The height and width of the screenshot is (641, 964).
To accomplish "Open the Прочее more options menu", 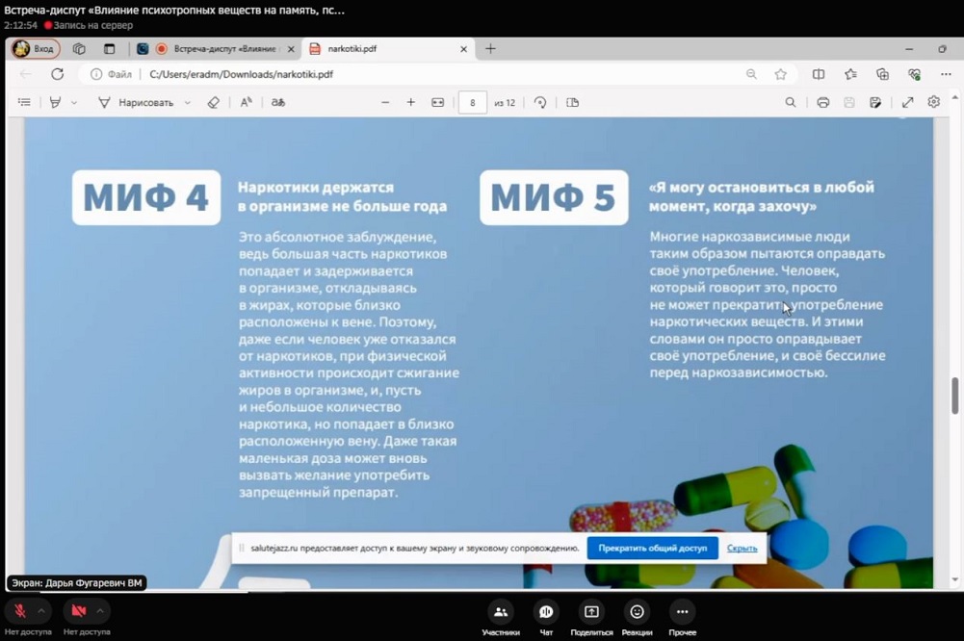I will point(682,612).
